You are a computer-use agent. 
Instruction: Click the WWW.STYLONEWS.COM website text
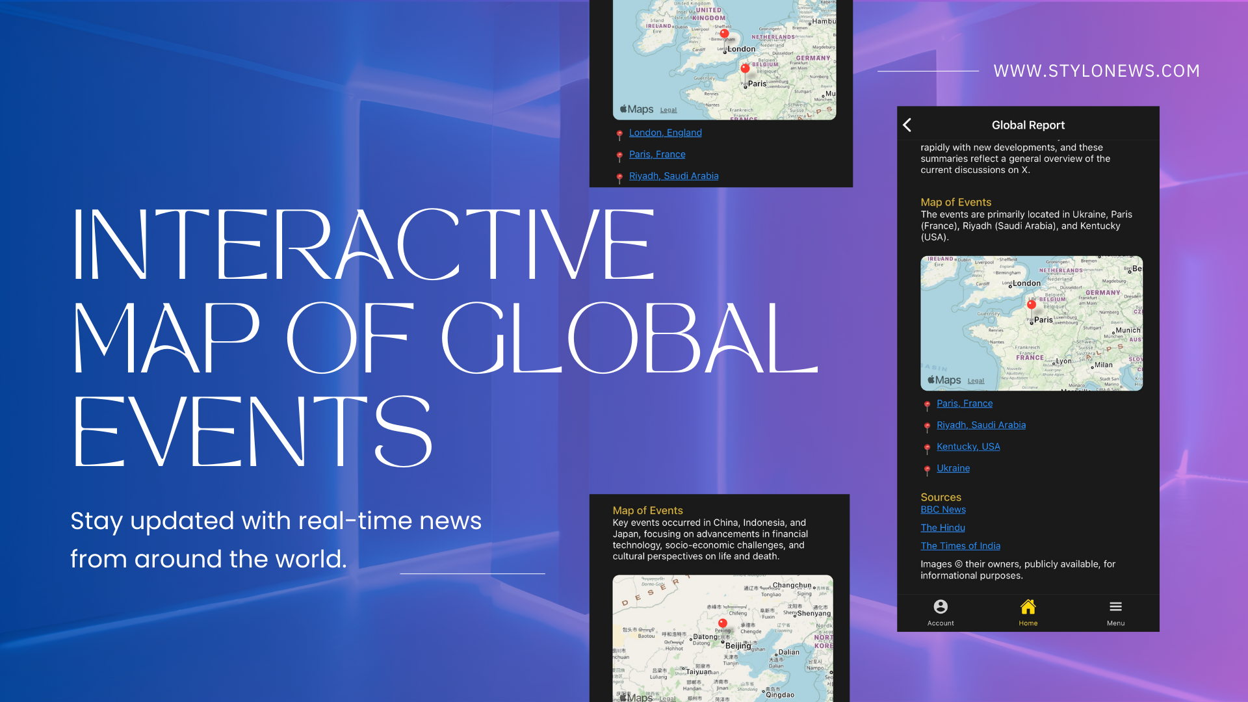point(1096,71)
